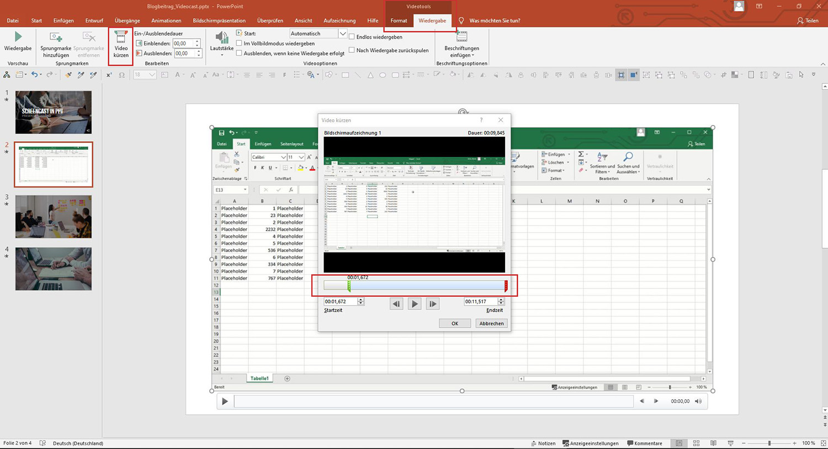Click the play button in Video kürzen dialog
This screenshot has width=828, height=449.
(x=415, y=303)
